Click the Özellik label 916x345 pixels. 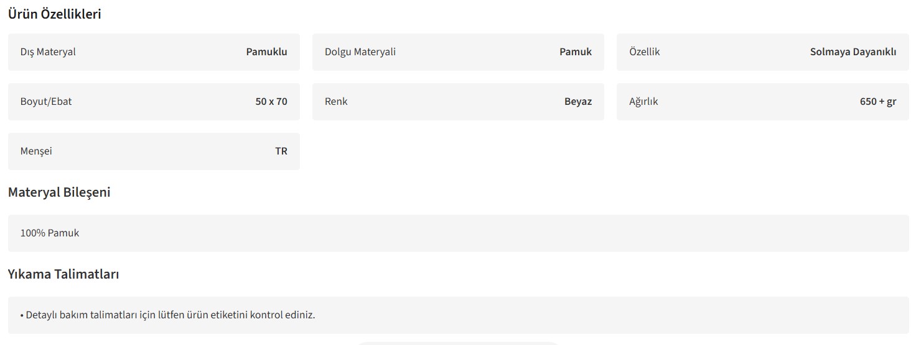click(x=645, y=52)
